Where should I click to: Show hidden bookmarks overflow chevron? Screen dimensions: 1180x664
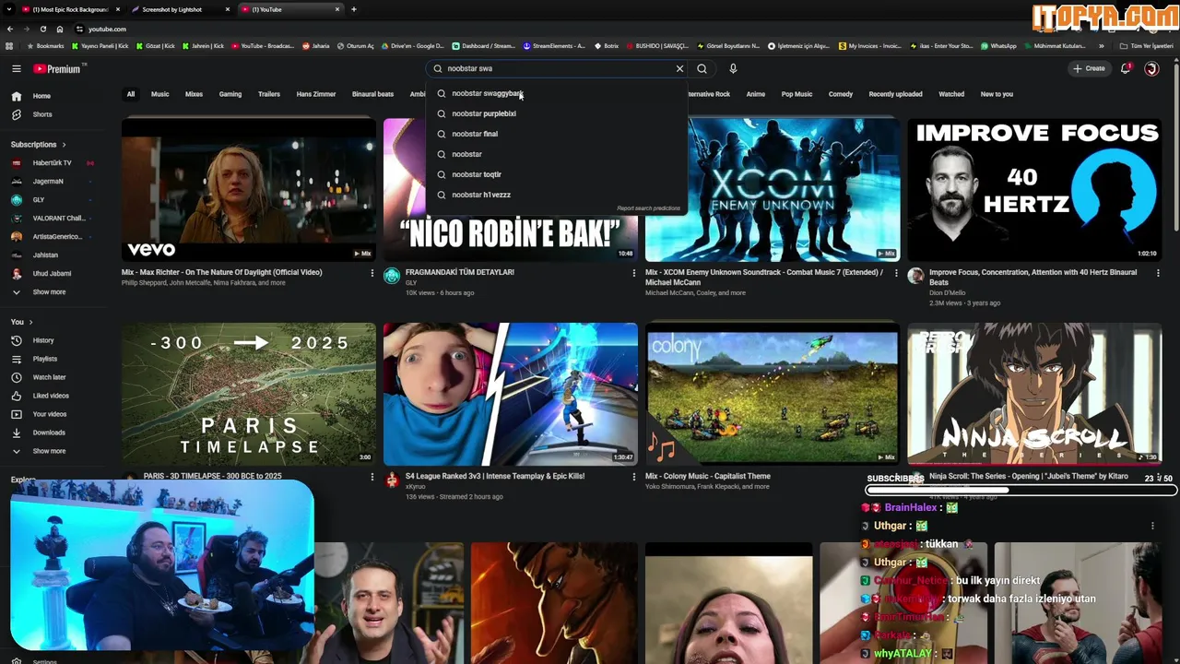pyautogui.click(x=1101, y=45)
